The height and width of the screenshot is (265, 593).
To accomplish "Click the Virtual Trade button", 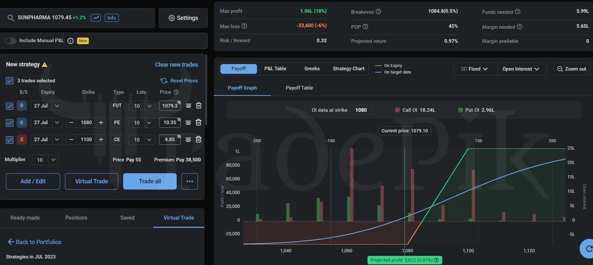I will point(91,181).
